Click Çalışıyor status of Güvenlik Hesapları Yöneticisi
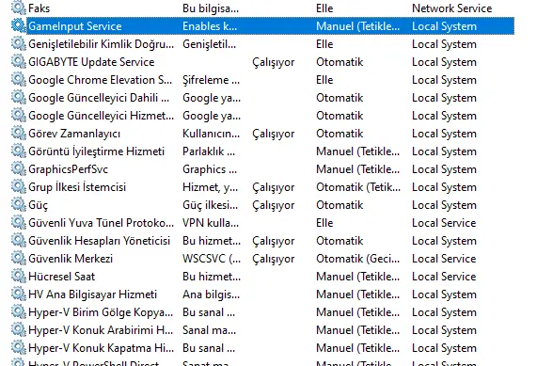Image resolution: width=537 pixels, height=366 pixels. pyautogui.click(x=274, y=241)
